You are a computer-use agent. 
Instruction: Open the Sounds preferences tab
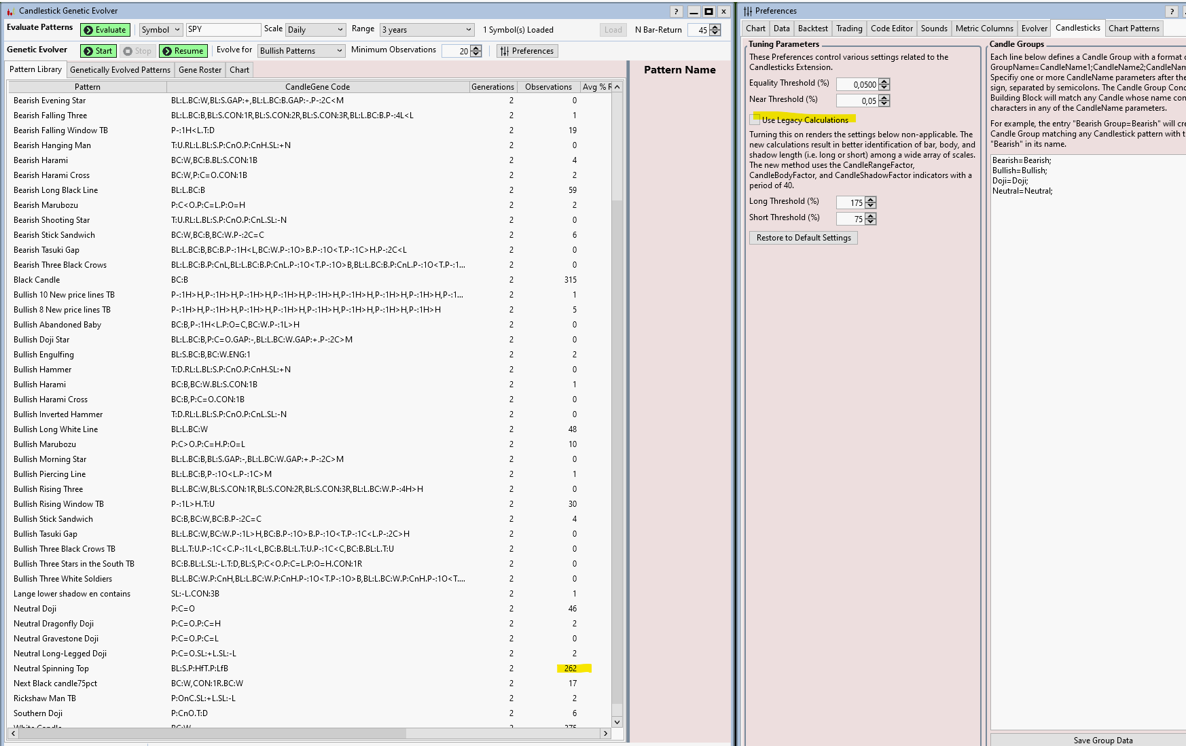click(x=934, y=29)
